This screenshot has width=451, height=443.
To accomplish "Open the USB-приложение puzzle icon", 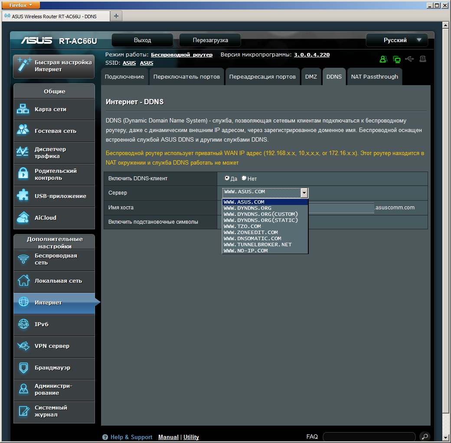I will [23, 196].
